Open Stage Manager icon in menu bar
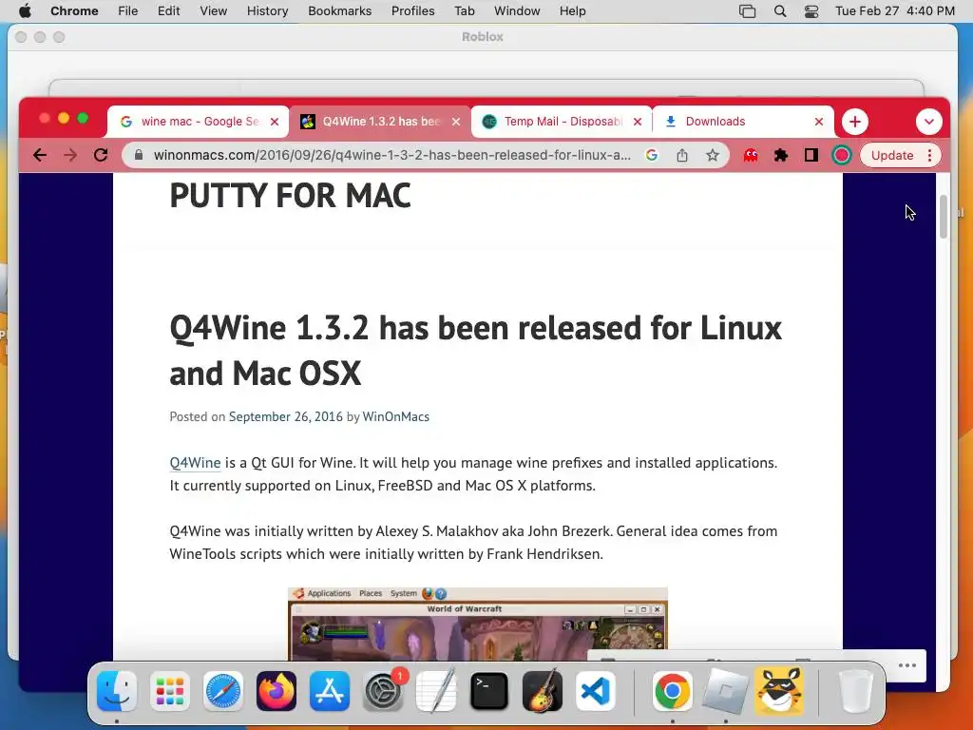973x730 pixels. [748, 11]
